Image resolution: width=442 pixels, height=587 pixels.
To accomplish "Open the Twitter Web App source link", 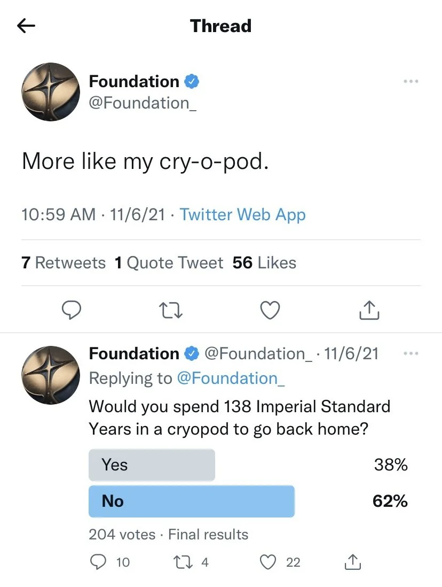I will pyautogui.click(x=242, y=215).
